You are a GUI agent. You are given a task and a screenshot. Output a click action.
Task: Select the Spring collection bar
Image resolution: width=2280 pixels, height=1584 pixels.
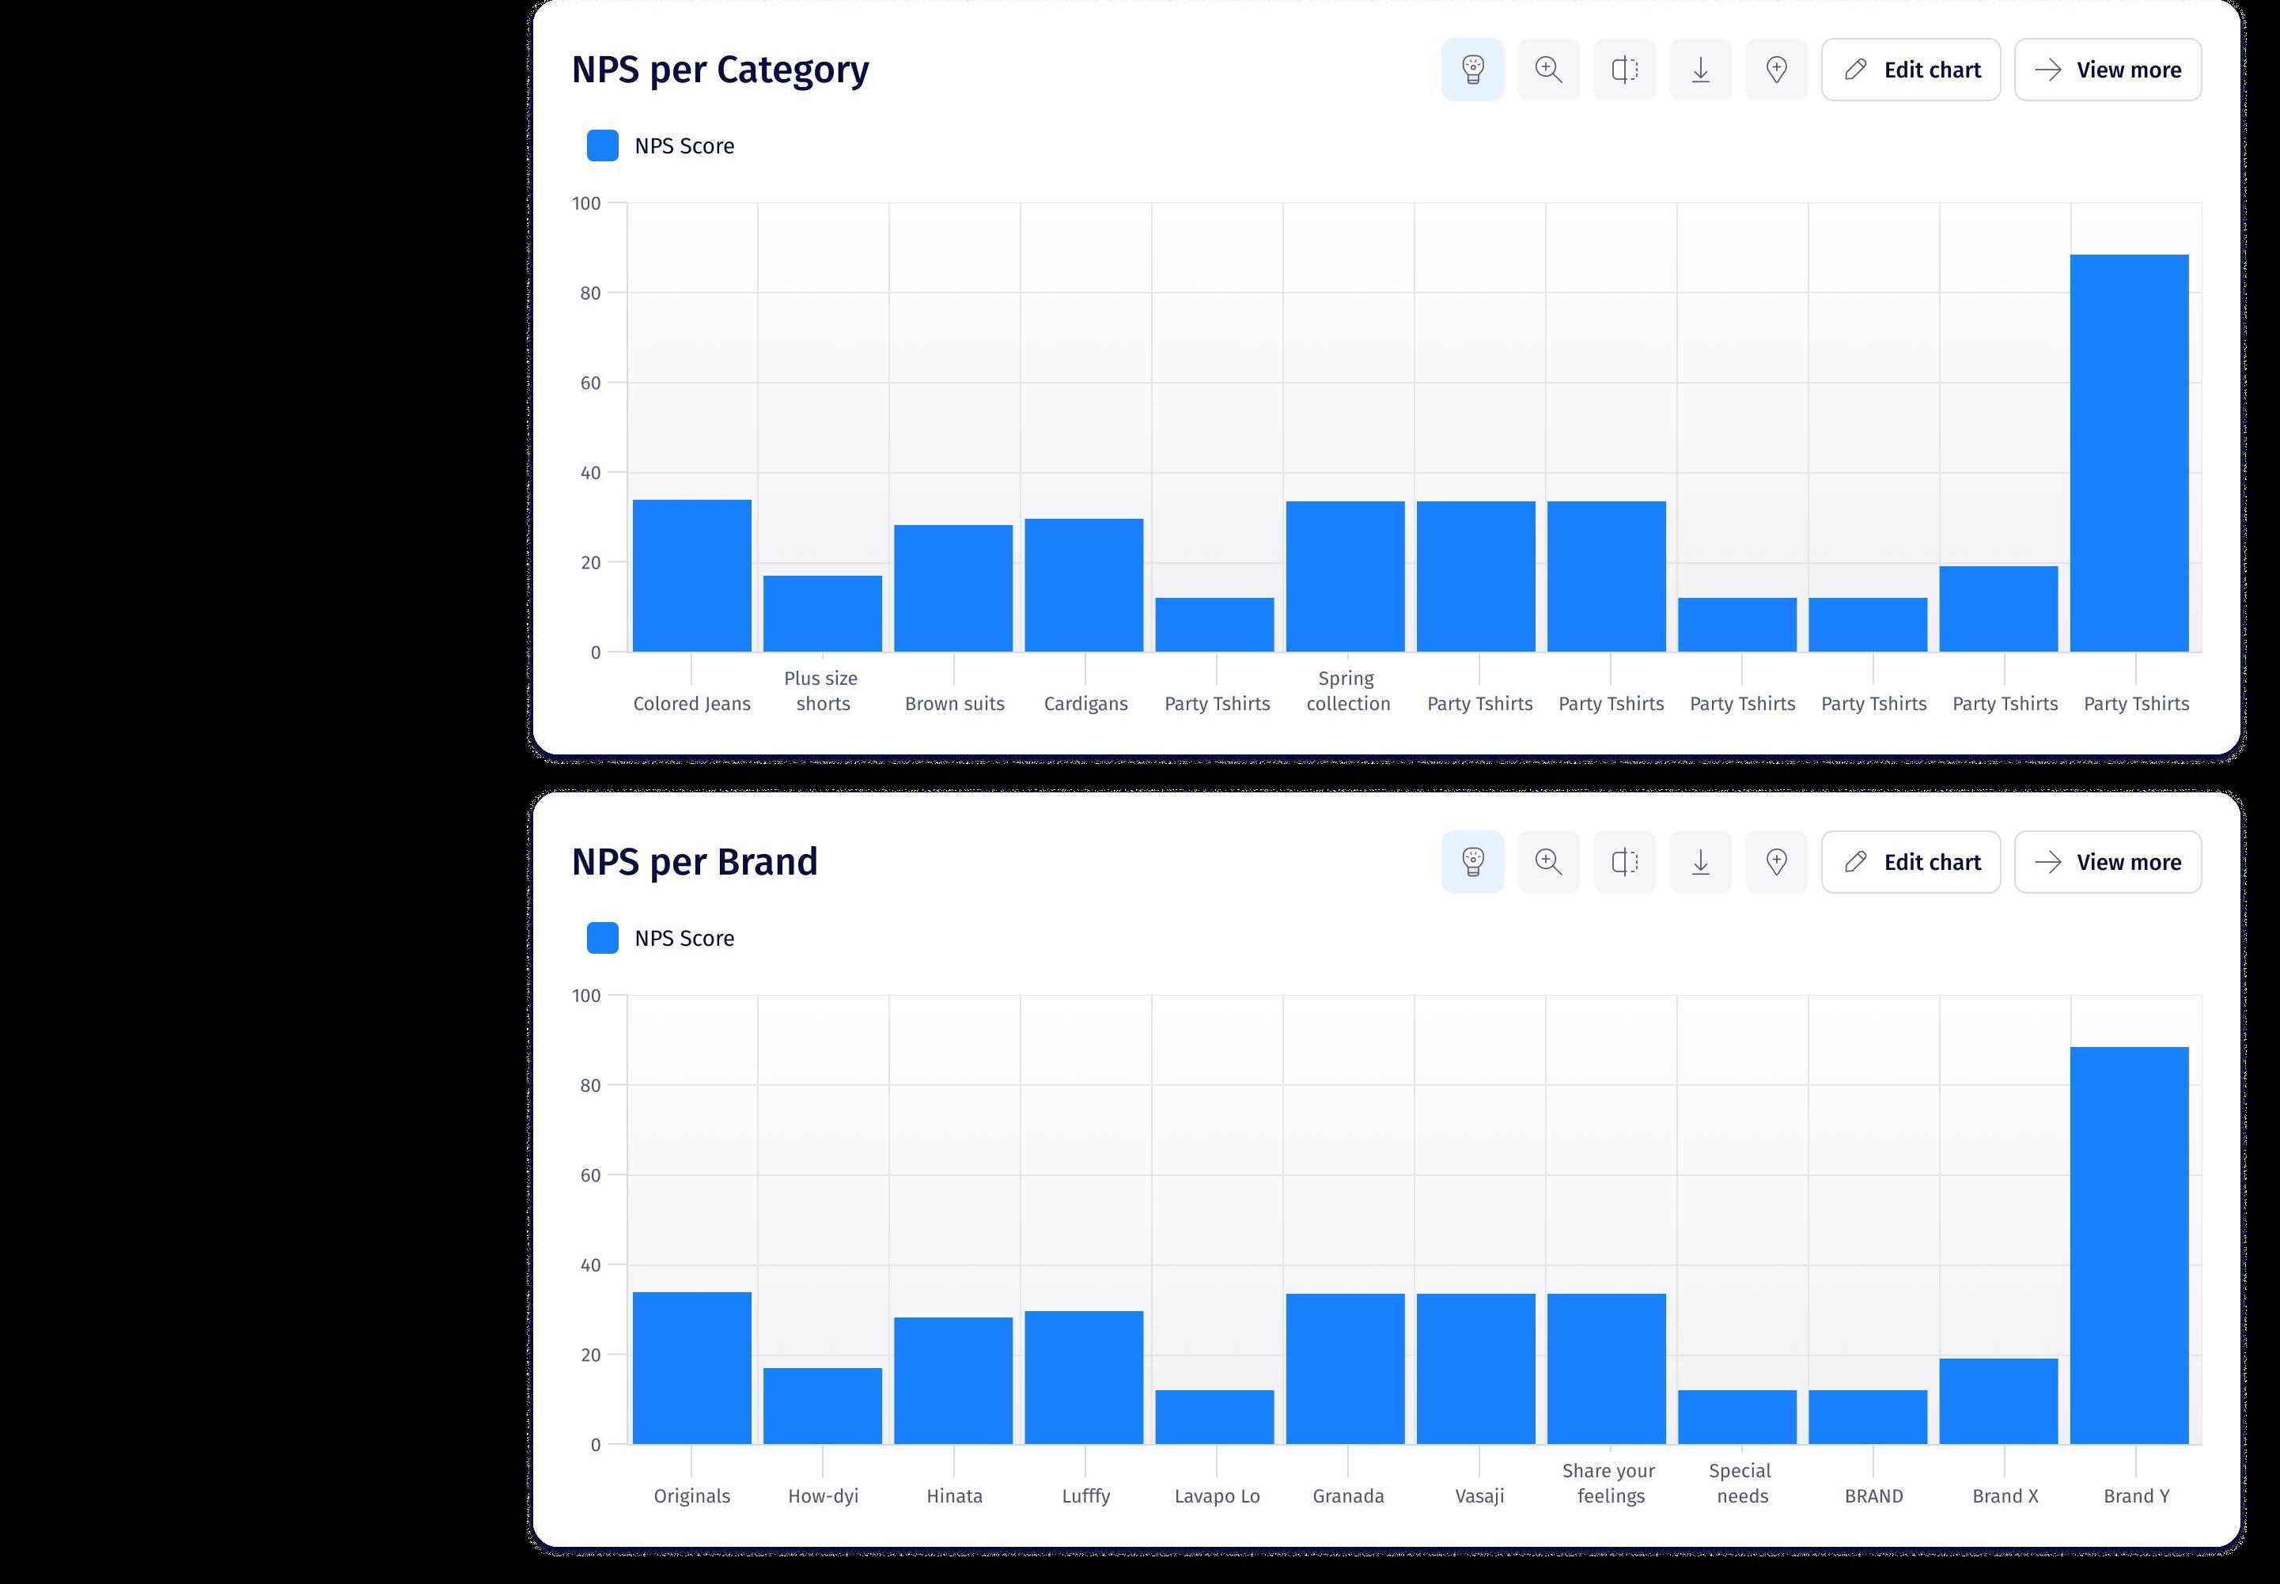(1346, 577)
